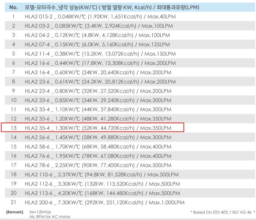Select the row for HLA2 112-6
This screenshot has height=220, width=256.
pos(130,184)
